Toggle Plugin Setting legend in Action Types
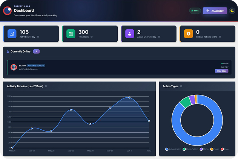 pyautogui.click(x=190, y=149)
